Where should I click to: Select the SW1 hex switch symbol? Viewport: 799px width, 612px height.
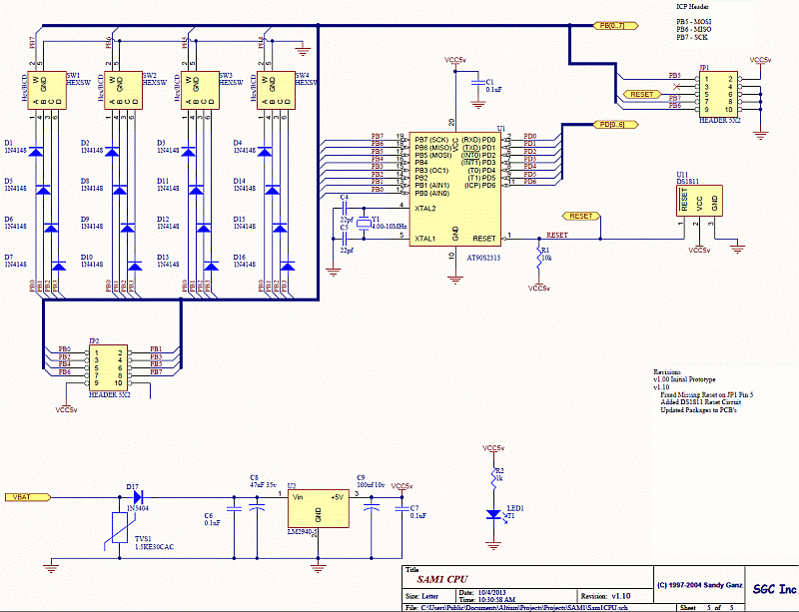pyautogui.click(x=46, y=88)
